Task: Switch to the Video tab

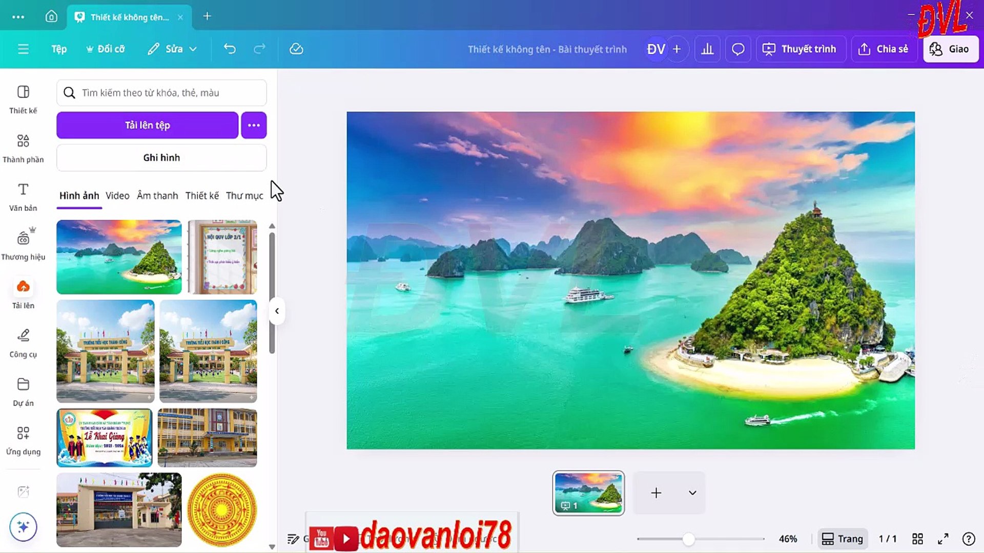Action: [117, 196]
